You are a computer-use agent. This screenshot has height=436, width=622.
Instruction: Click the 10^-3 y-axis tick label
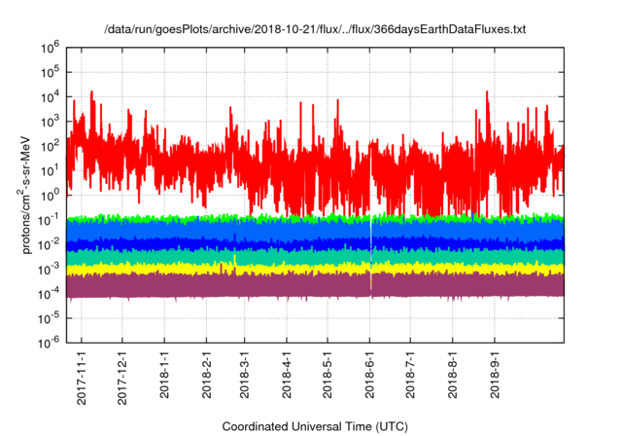[49, 269]
